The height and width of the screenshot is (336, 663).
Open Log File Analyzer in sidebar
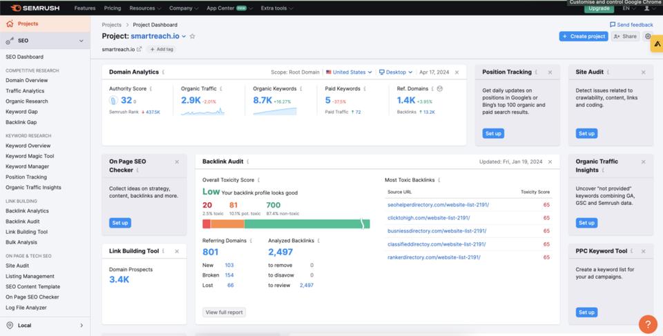(x=26, y=308)
